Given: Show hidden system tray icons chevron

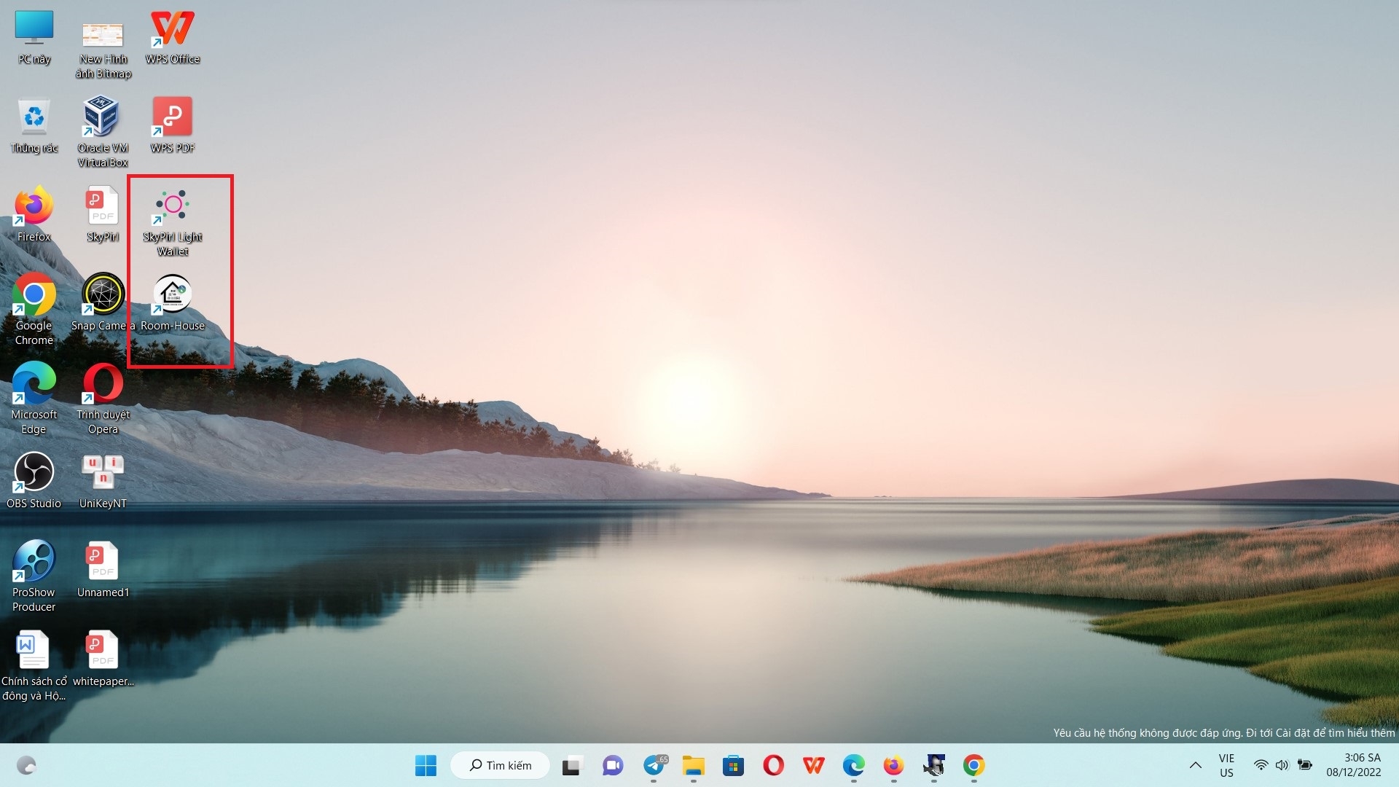Looking at the screenshot, I should pos(1196,765).
